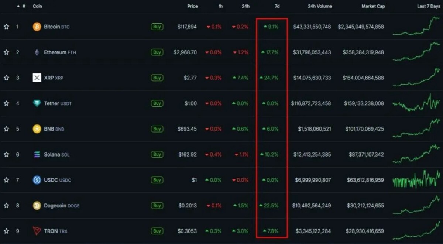
Task: Toggle the favorite star for TRON
Action: point(6,231)
